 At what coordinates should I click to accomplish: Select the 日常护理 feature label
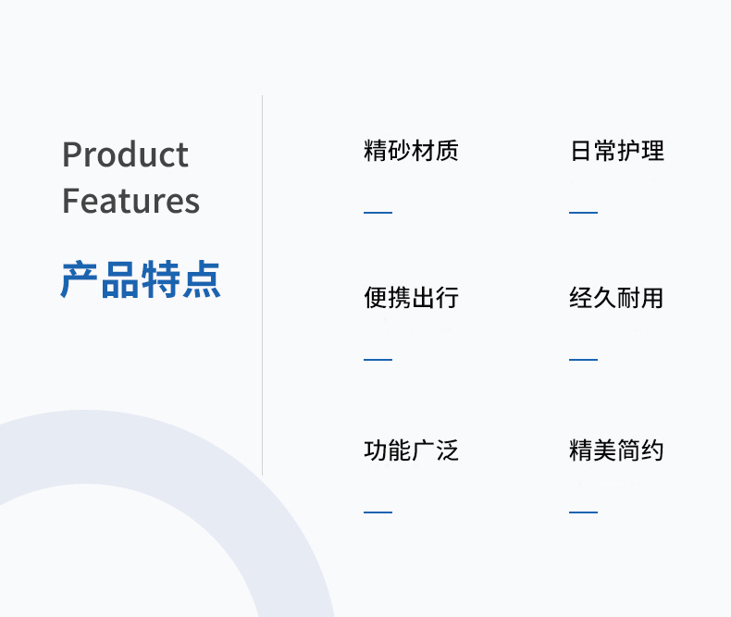[616, 151]
